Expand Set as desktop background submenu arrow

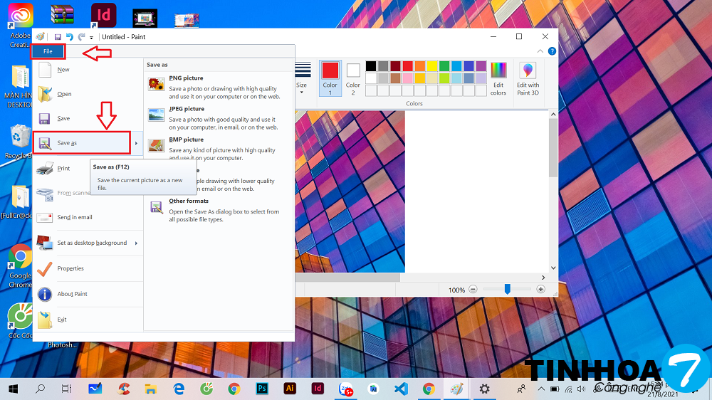pos(136,243)
